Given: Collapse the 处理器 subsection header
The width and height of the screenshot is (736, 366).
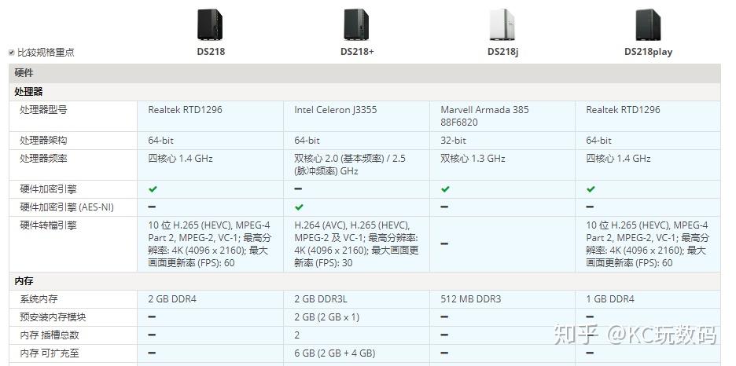Looking at the screenshot, I should (365, 92).
